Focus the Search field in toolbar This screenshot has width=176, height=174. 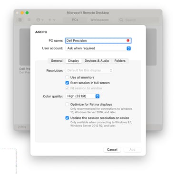coord(138,20)
